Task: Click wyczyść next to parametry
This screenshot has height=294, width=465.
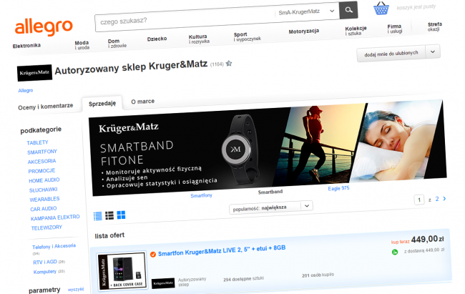Action: click(76, 289)
